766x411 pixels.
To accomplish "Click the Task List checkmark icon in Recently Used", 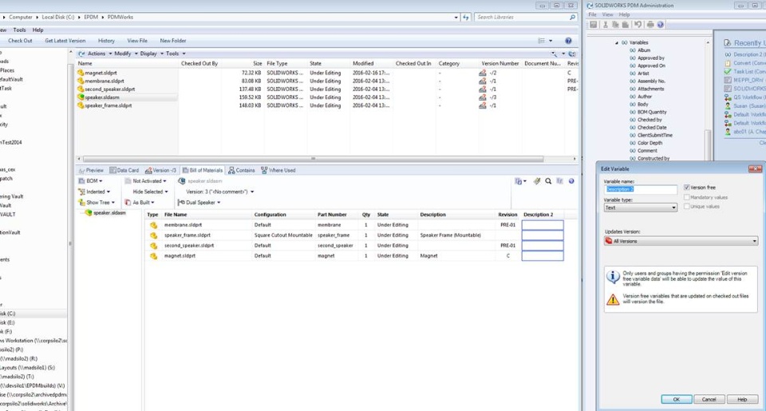I will pos(728,72).
